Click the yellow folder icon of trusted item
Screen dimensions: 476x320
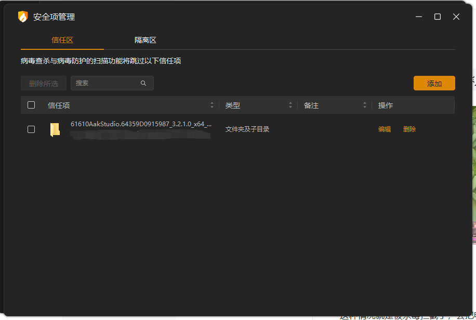[55, 129]
